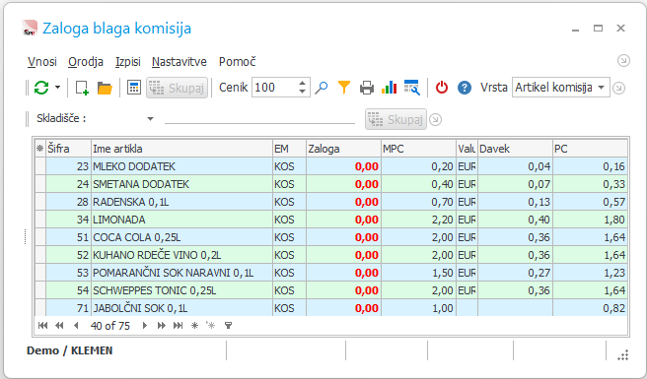Click the overflow arrow beside second Skupaj

coord(435,119)
